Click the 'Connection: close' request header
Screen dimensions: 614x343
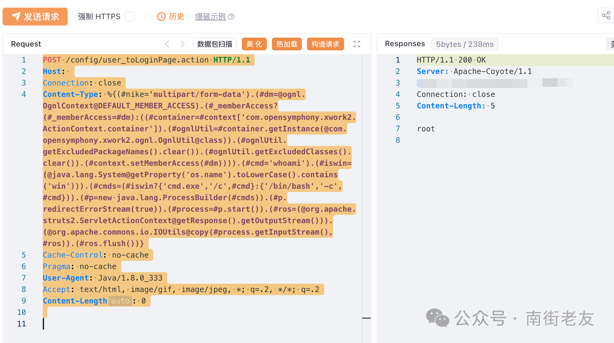pos(82,83)
